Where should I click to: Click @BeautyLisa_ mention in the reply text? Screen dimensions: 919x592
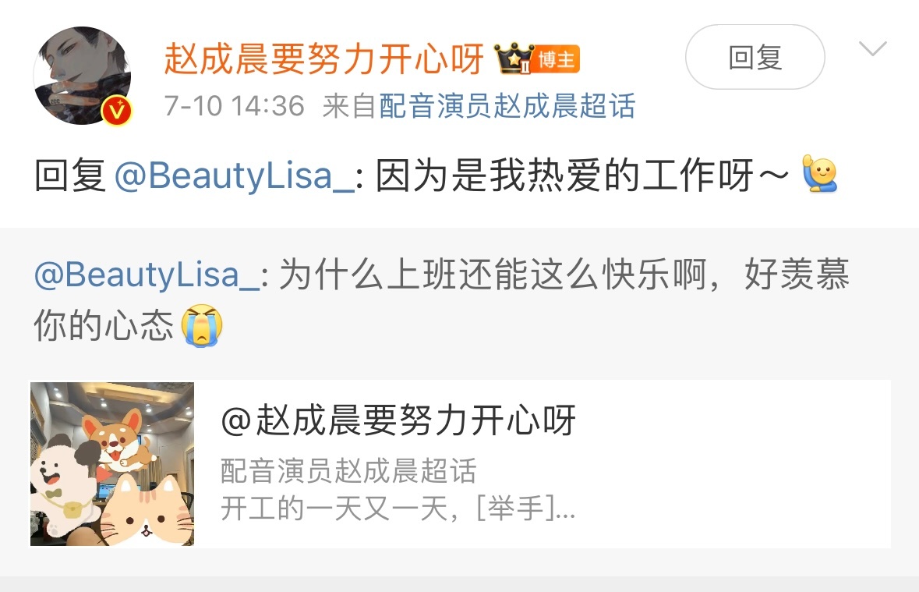coord(235,175)
